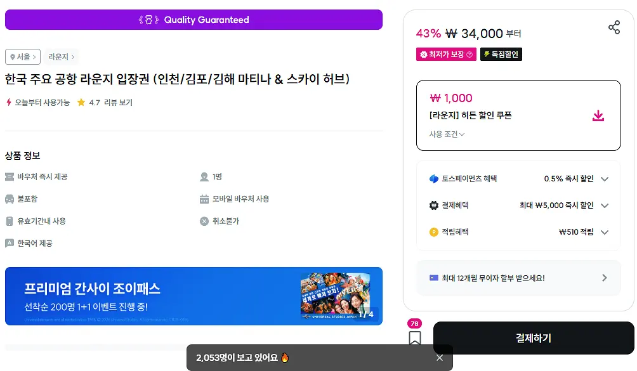Expand the 적립혜택 ₩510 row
637x371 pixels.
coord(518,232)
